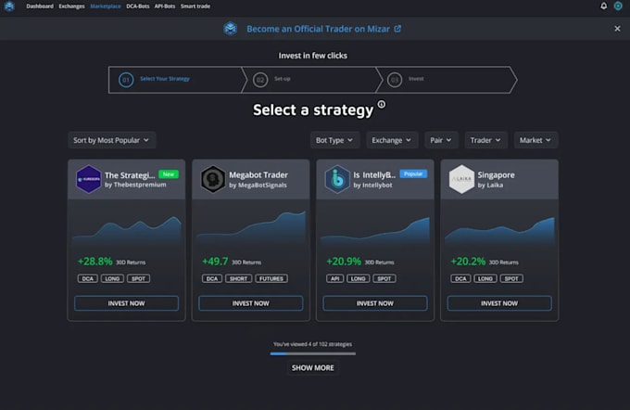
Task: Click the Megabot Trader performance chart
Action: pyautogui.click(x=251, y=227)
